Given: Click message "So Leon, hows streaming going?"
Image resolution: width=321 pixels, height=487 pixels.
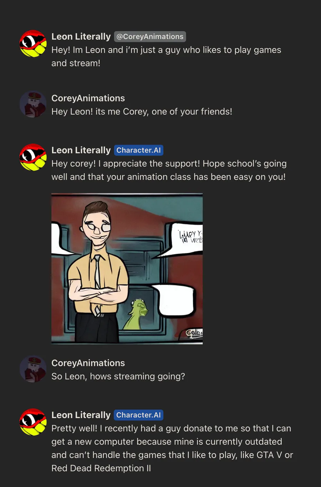Looking at the screenshot, I should [x=118, y=377].
